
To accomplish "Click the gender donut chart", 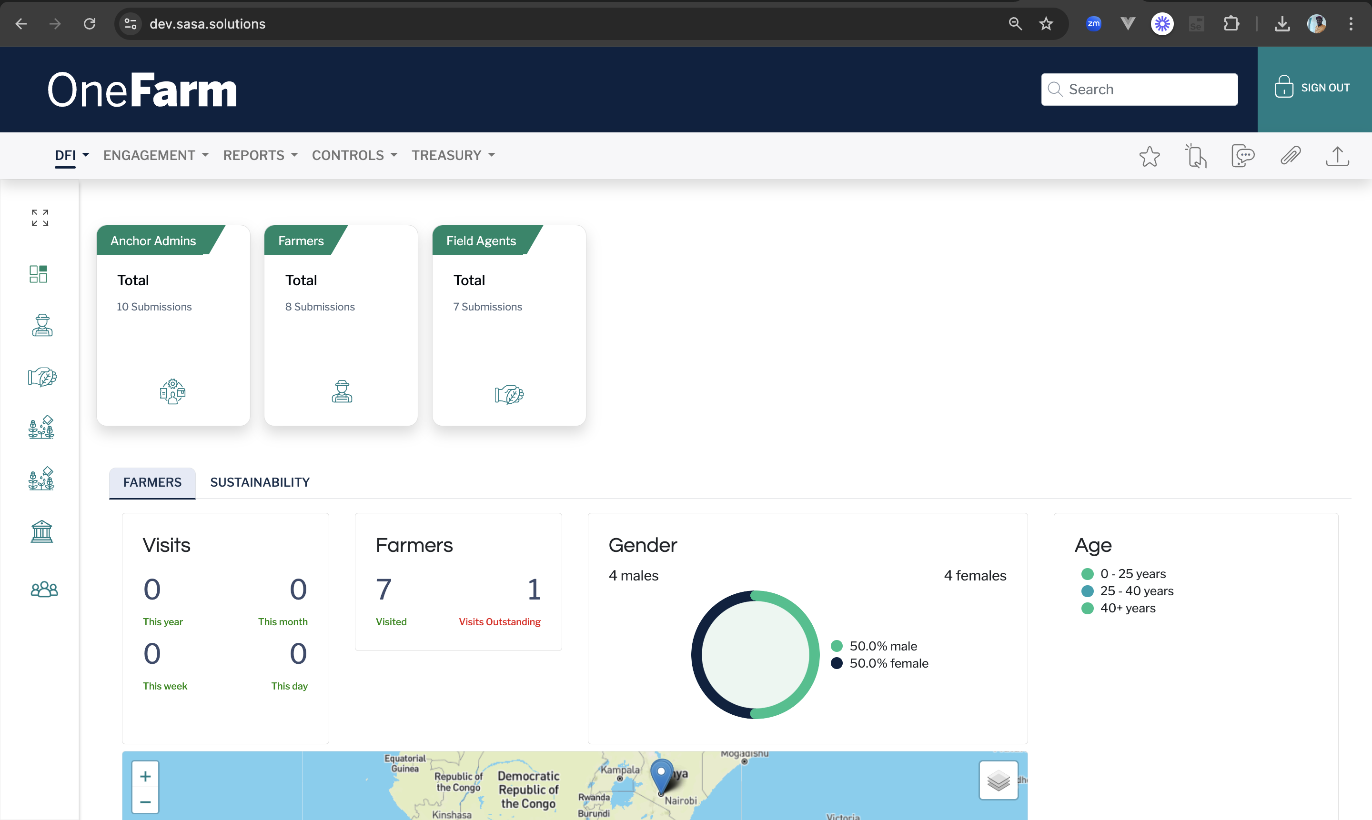I will [755, 655].
